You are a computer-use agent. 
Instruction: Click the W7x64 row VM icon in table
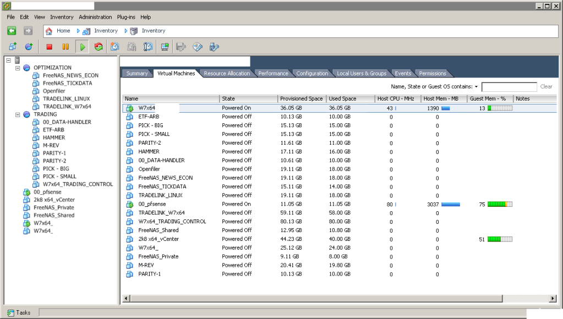130,108
